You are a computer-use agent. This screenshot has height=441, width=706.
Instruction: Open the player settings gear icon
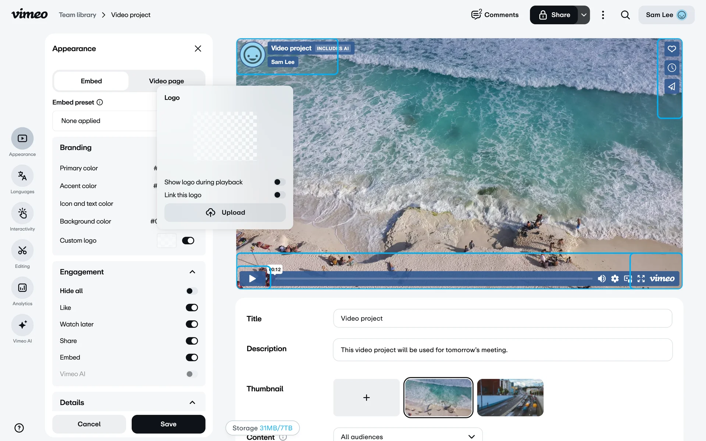pos(615,279)
